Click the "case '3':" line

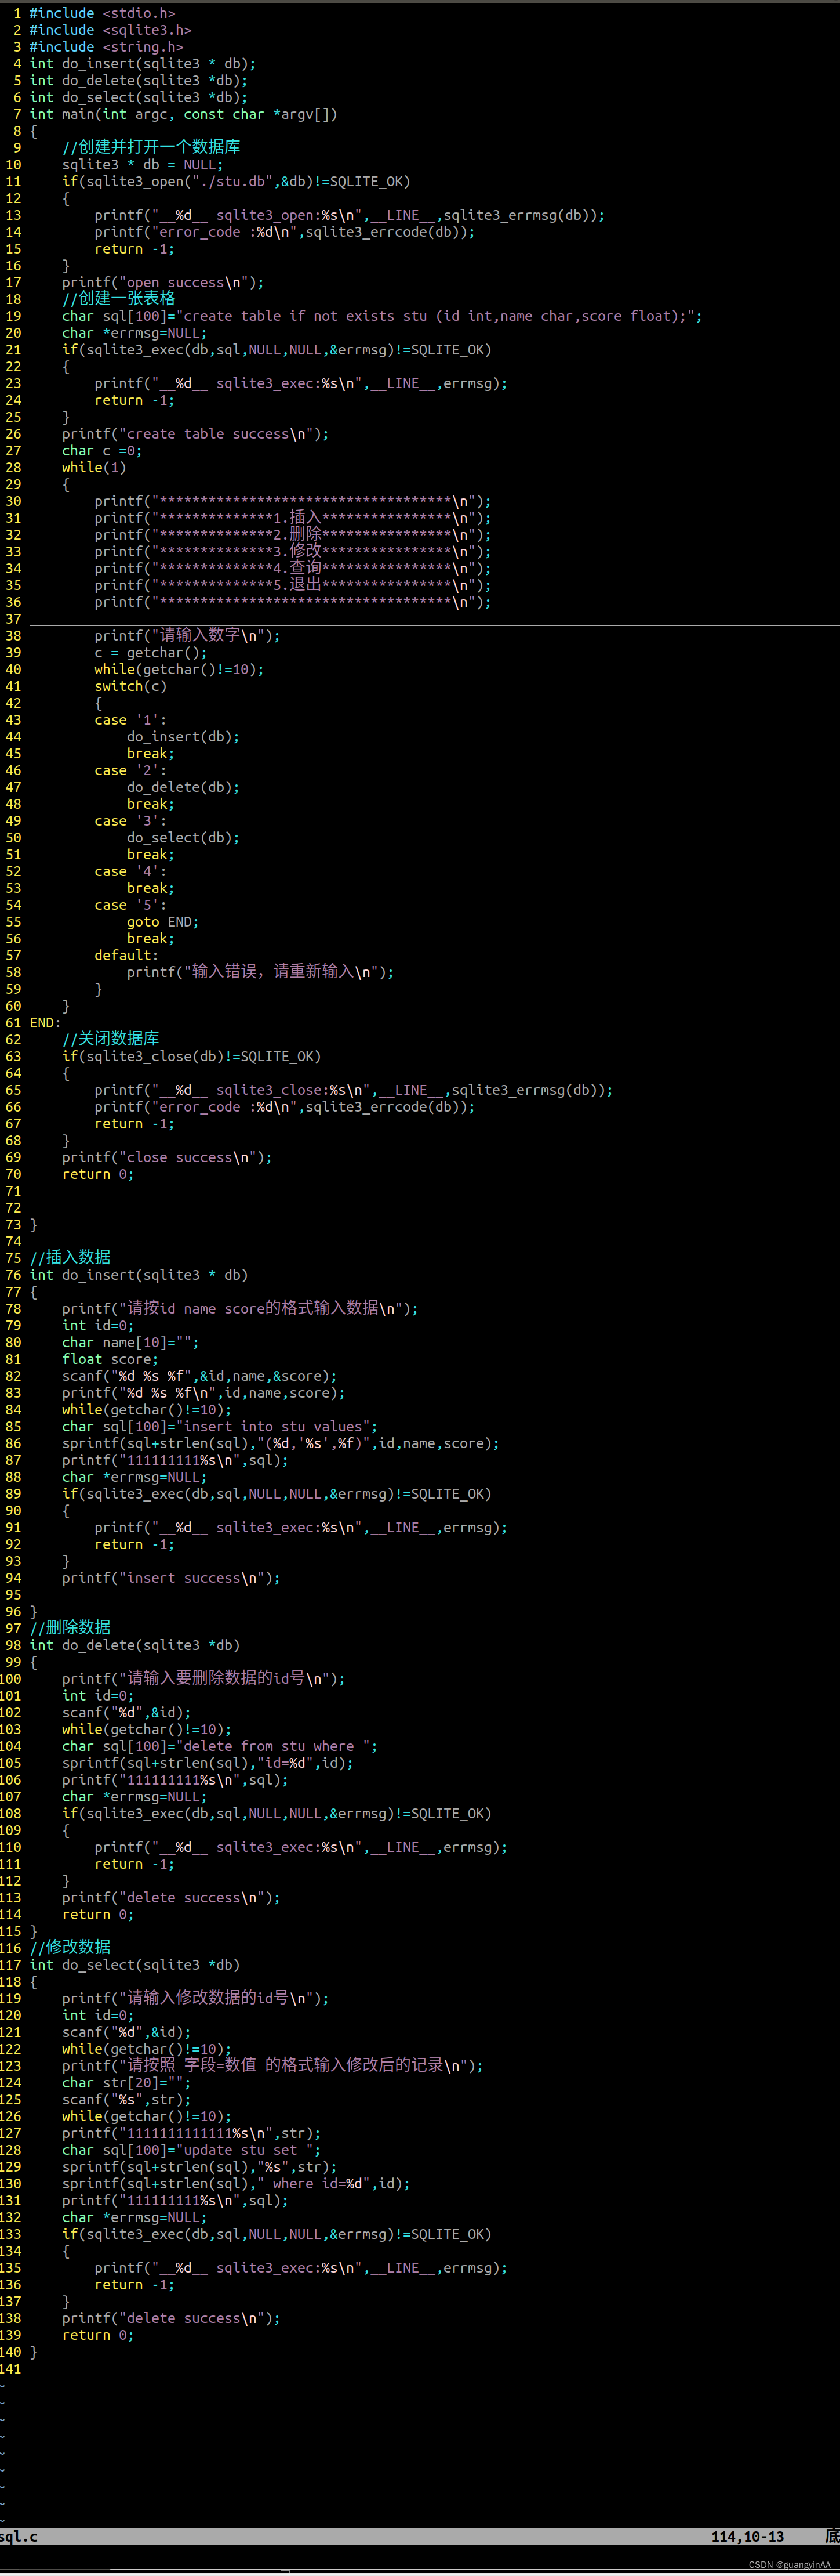click(x=131, y=821)
